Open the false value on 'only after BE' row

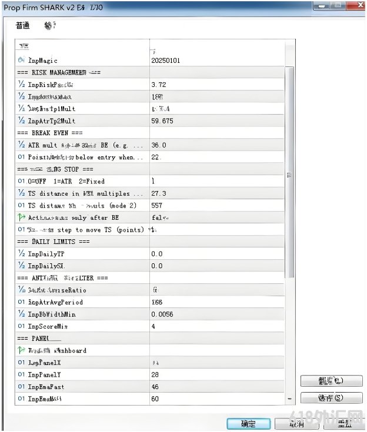click(x=160, y=217)
